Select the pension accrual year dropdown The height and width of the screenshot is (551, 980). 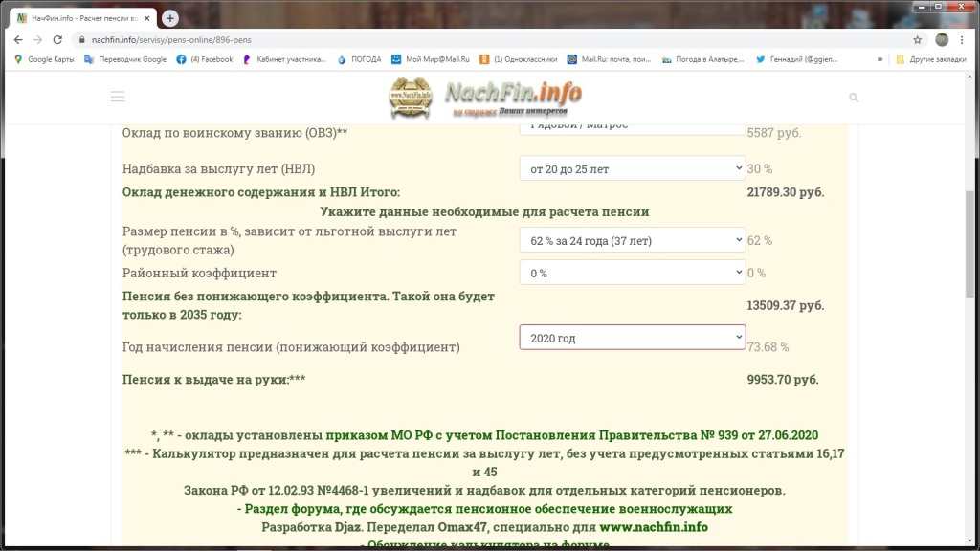click(632, 338)
